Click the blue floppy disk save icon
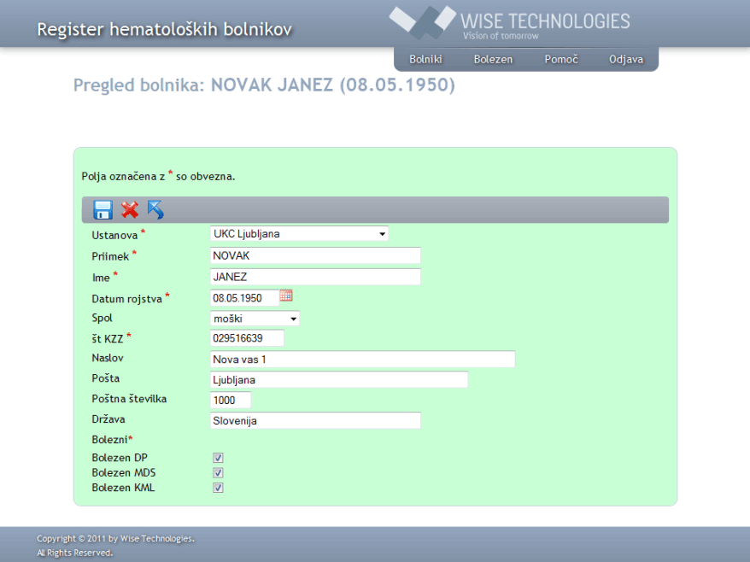The height and width of the screenshot is (562, 750). point(103,210)
